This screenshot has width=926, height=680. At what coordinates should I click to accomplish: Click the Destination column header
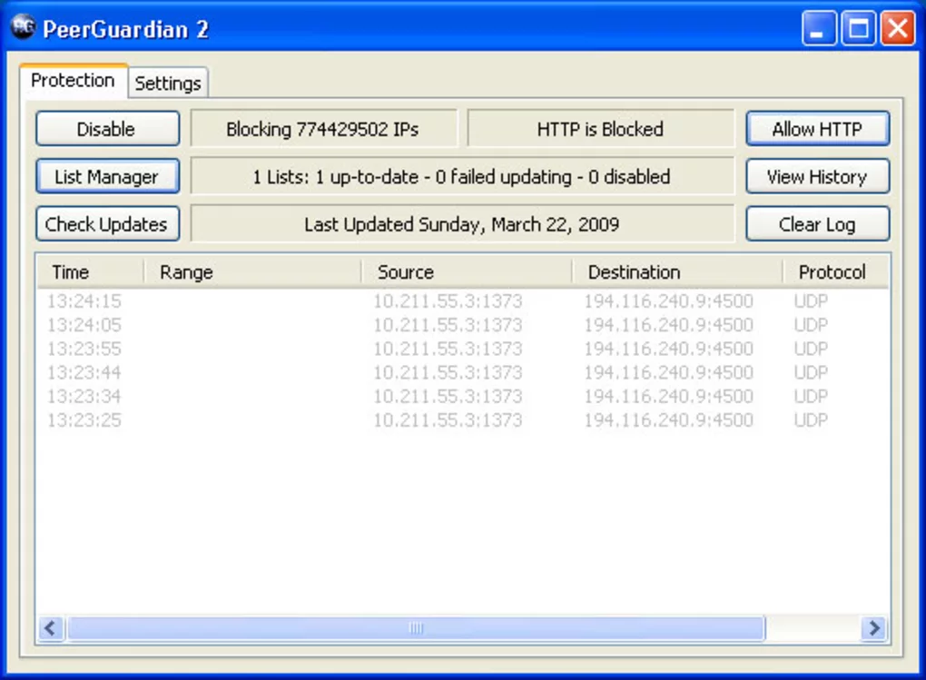click(x=677, y=271)
